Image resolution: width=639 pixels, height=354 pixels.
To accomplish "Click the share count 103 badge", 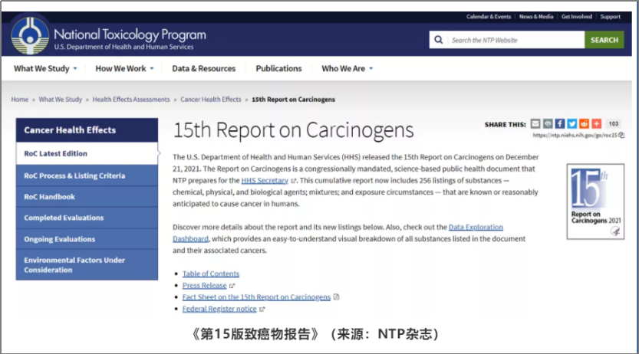I will 614,123.
